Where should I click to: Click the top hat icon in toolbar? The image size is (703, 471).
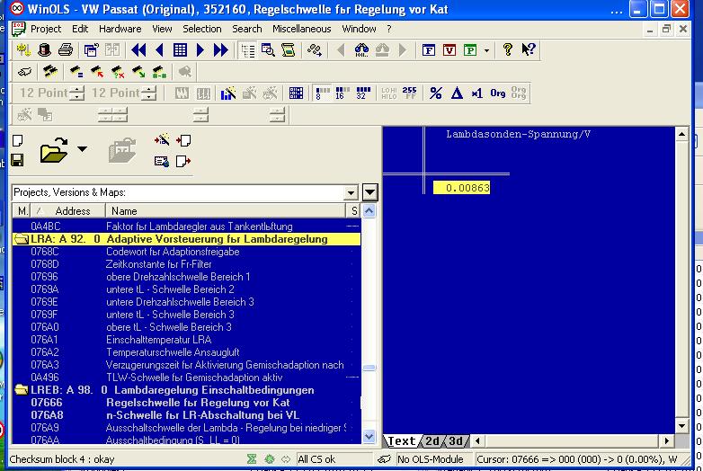pyautogui.click(x=44, y=49)
